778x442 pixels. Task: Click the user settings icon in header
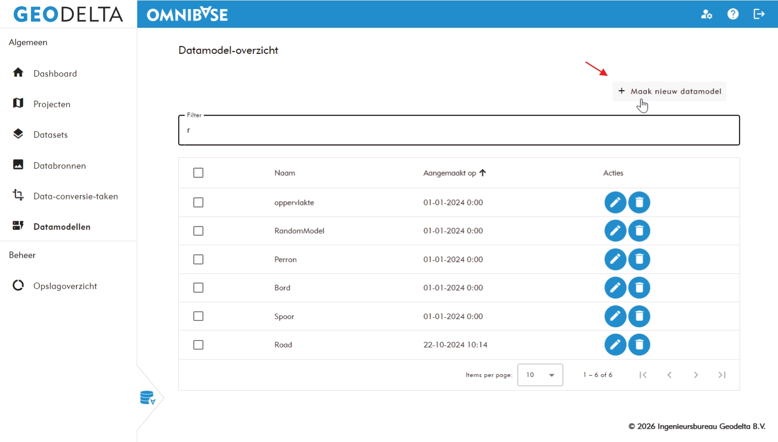(706, 15)
